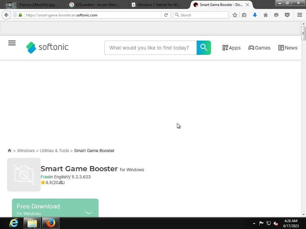Switch to the Windows 7 Games tab
Image resolution: width=306 pixels, height=229 pixels.
[x=155, y=5]
